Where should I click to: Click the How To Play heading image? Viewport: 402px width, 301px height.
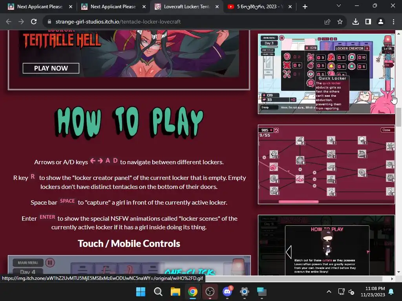coord(129,122)
